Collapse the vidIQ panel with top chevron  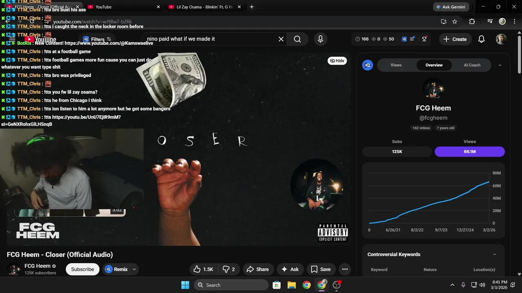point(500,65)
